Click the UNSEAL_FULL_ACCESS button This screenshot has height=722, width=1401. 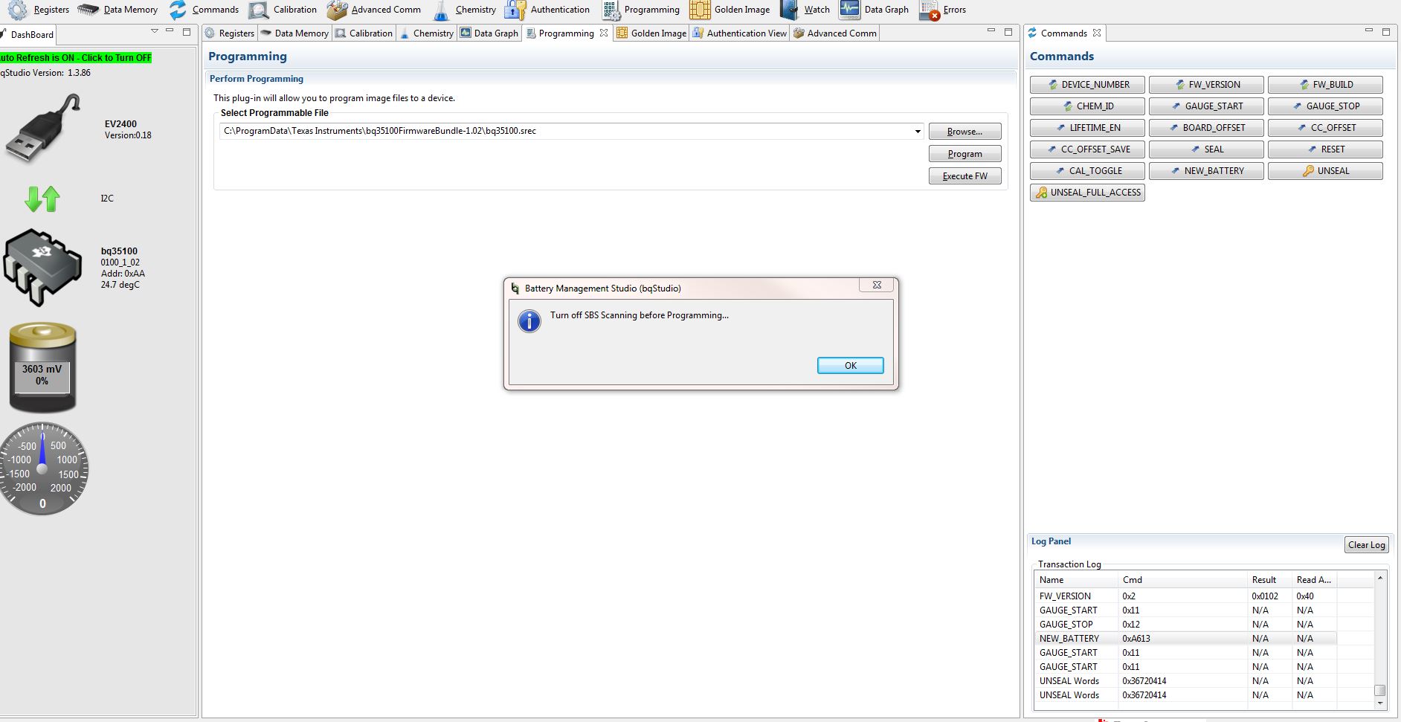[1087, 193]
